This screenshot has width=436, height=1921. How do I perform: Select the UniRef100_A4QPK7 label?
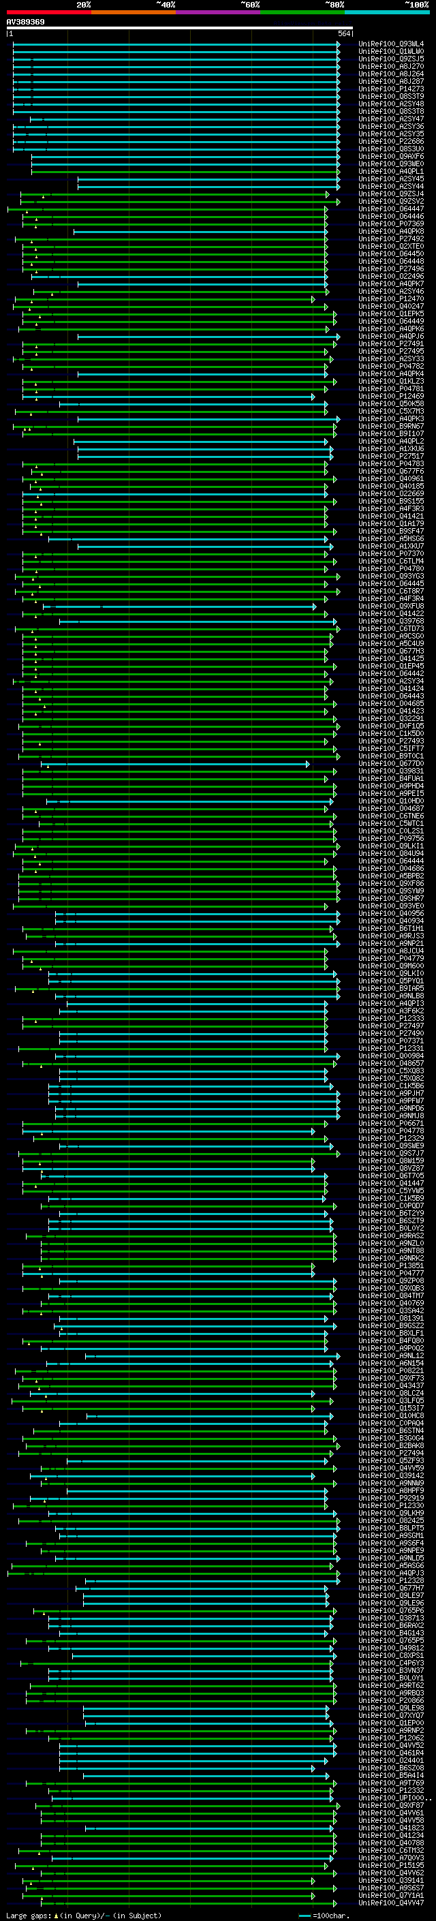(391, 284)
